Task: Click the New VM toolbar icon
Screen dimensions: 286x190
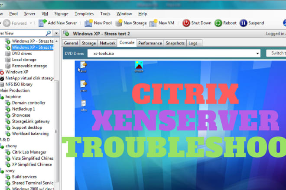Action: [153, 23]
